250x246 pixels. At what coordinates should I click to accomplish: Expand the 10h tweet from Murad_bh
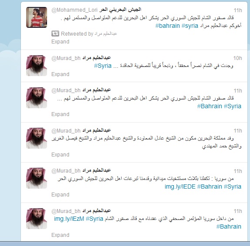click(x=60, y=74)
